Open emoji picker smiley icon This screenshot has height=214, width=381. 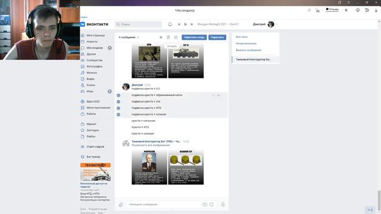212,204
